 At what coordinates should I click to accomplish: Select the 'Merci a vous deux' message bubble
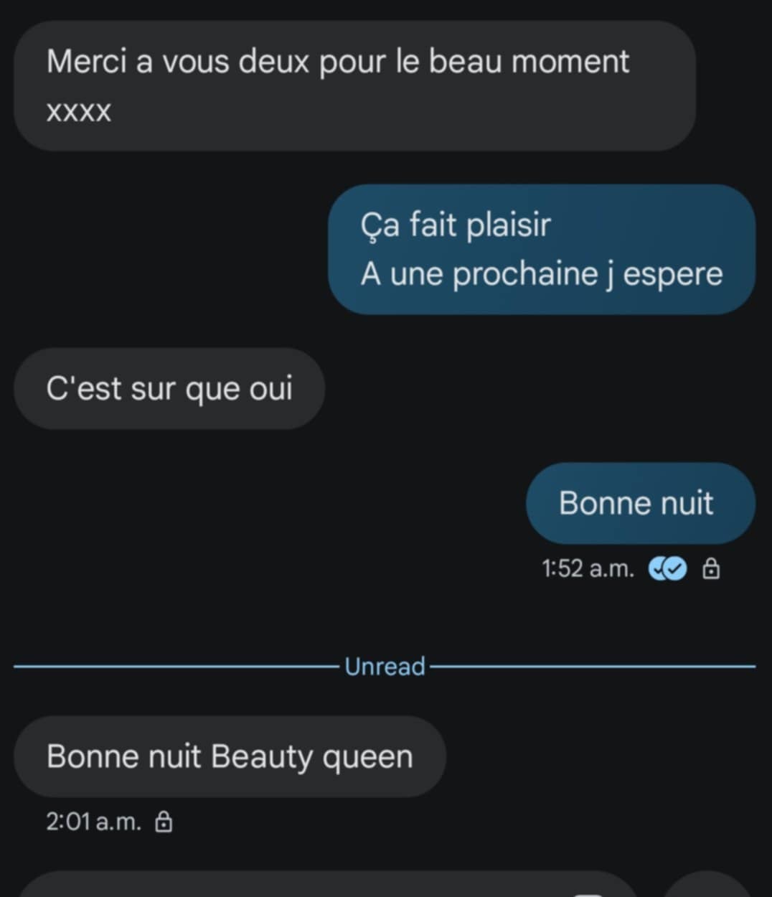pos(354,86)
